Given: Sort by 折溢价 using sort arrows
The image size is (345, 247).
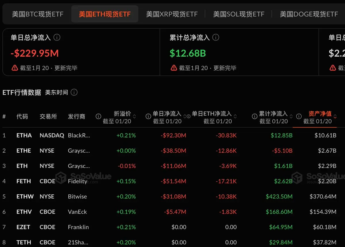Looking at the screenshot, I should point(134,116).
